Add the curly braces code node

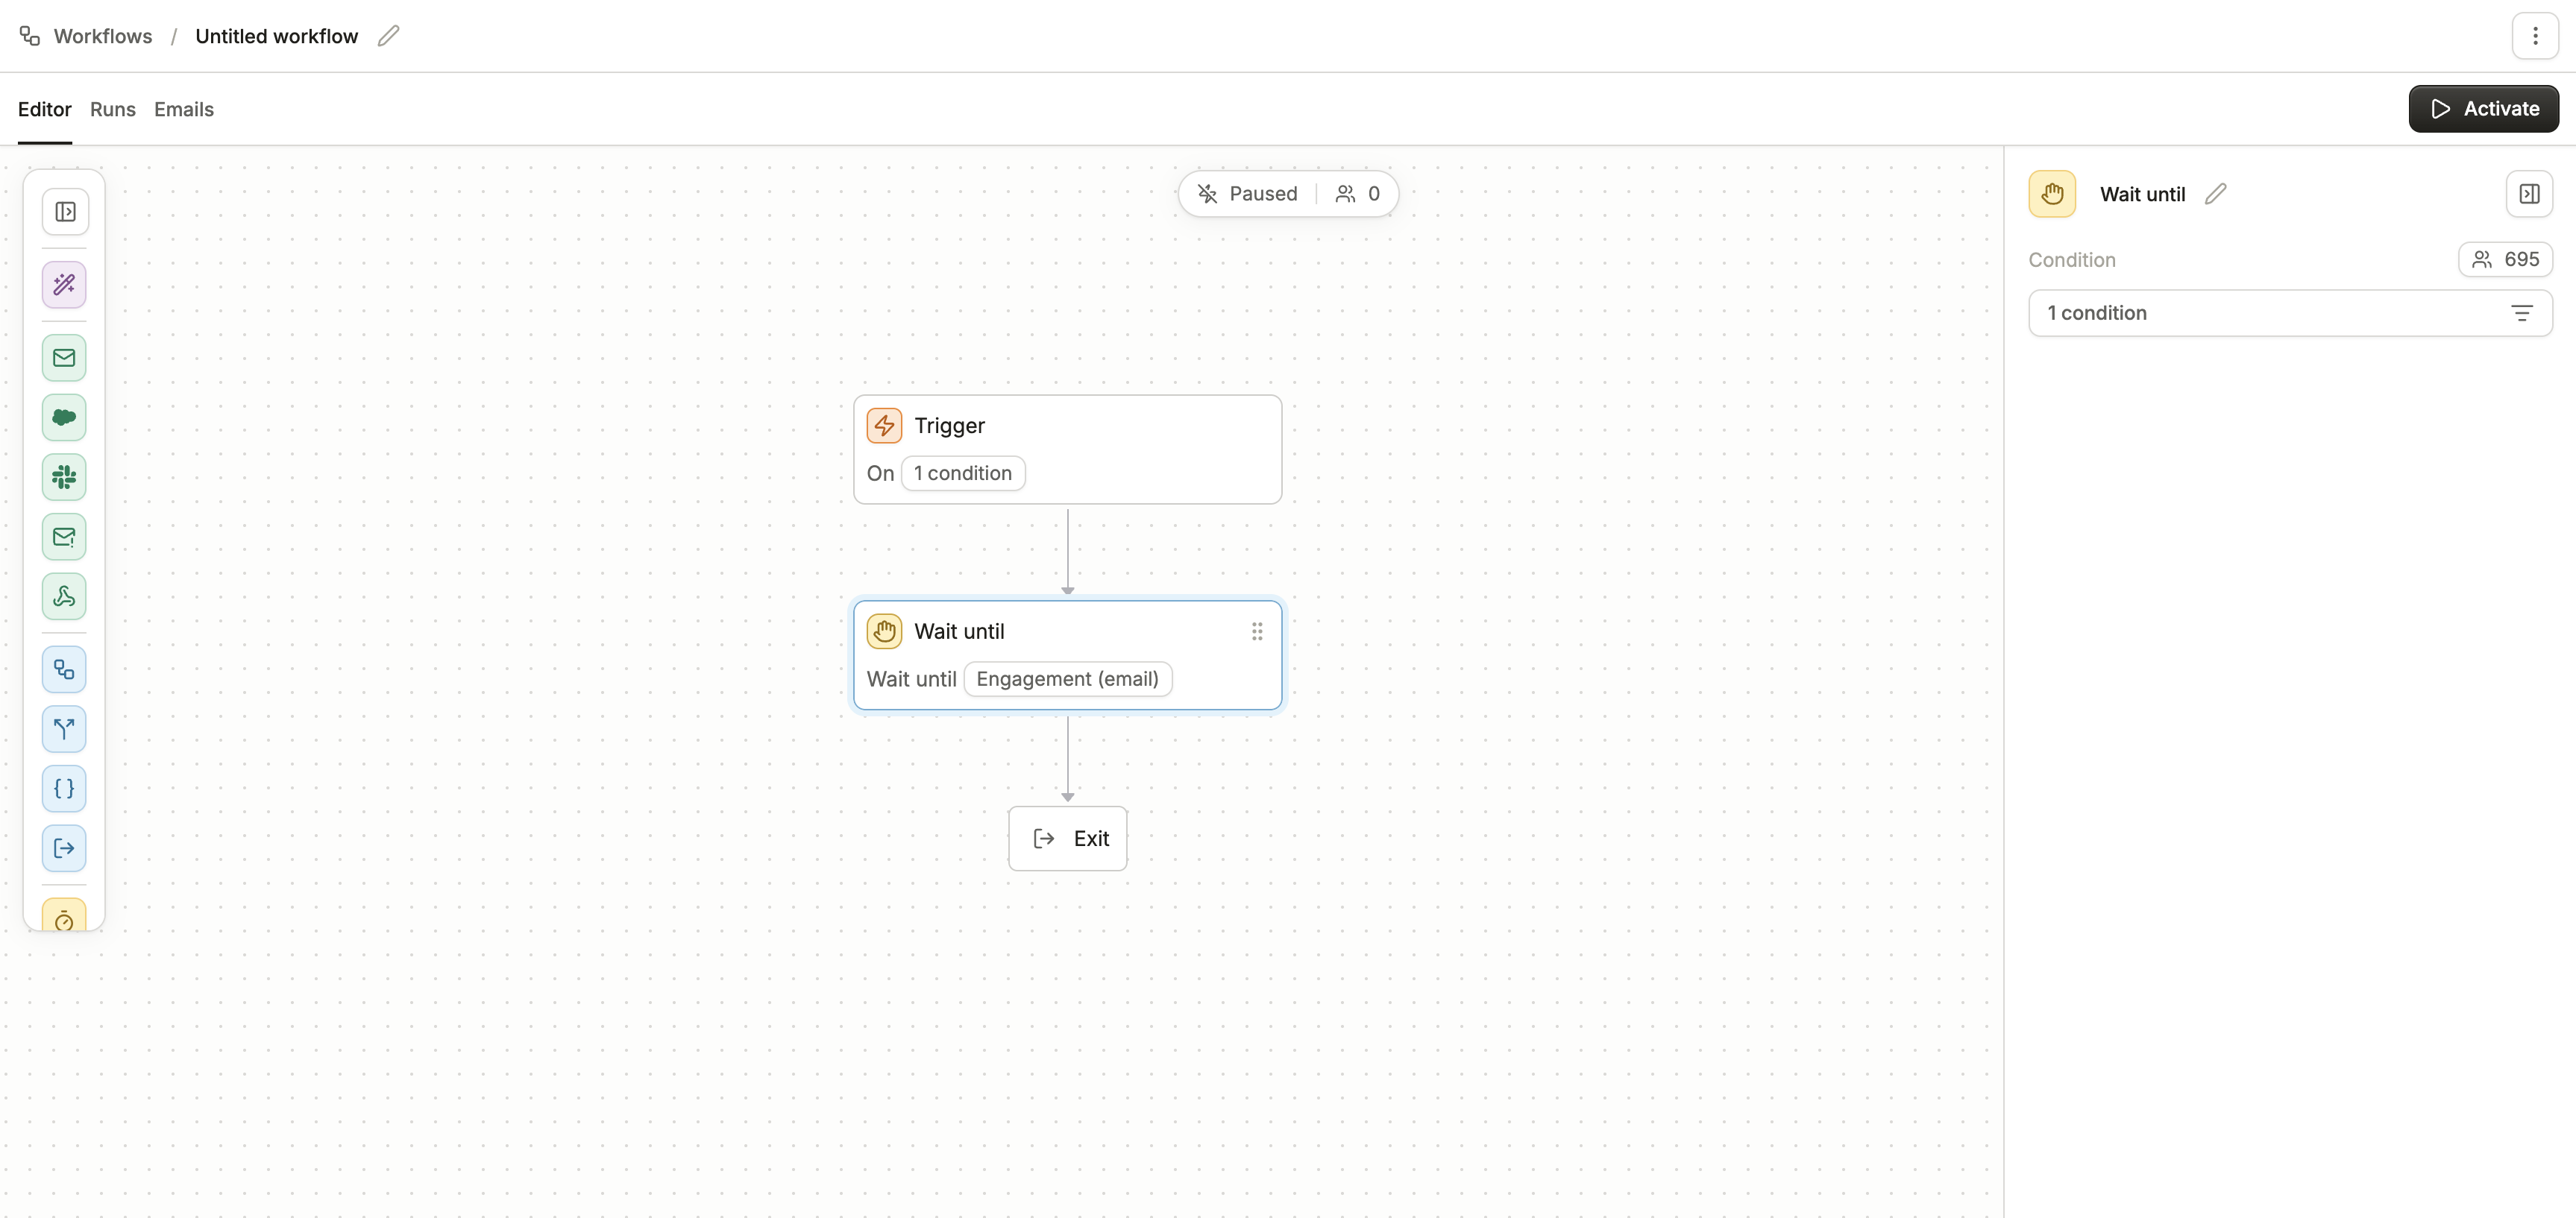pos(64,789)
